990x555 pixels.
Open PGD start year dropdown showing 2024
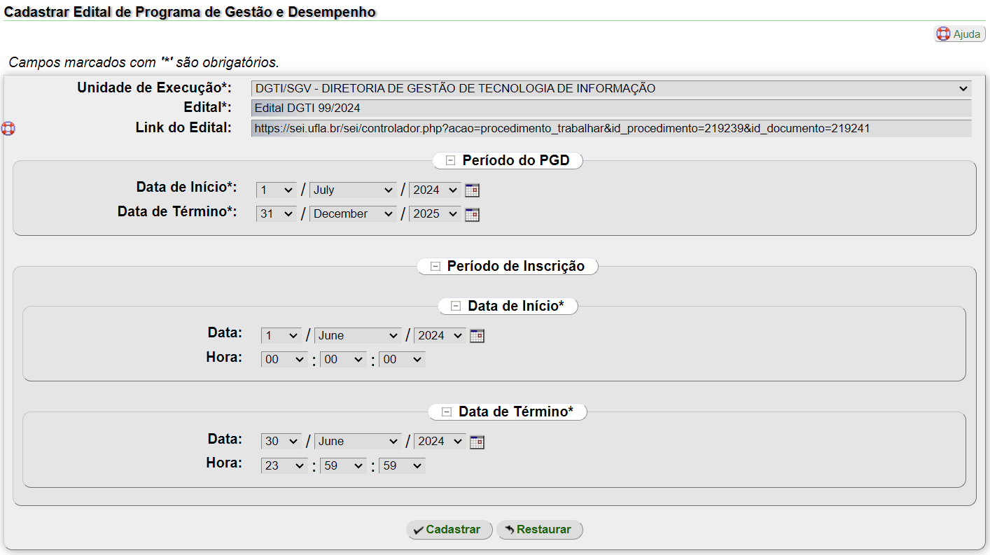[x=435, y=190]
